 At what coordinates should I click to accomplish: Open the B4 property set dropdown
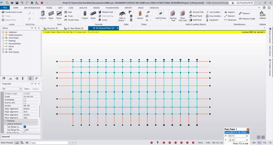point(20,89)
